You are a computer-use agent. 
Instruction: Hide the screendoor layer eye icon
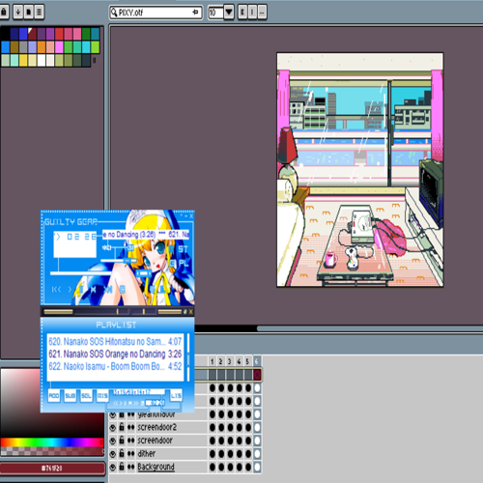[113, 440]
